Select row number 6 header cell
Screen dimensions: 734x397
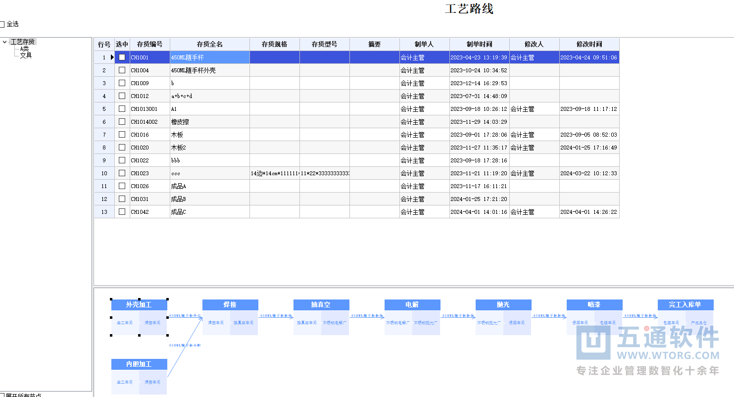pos(104,122)
